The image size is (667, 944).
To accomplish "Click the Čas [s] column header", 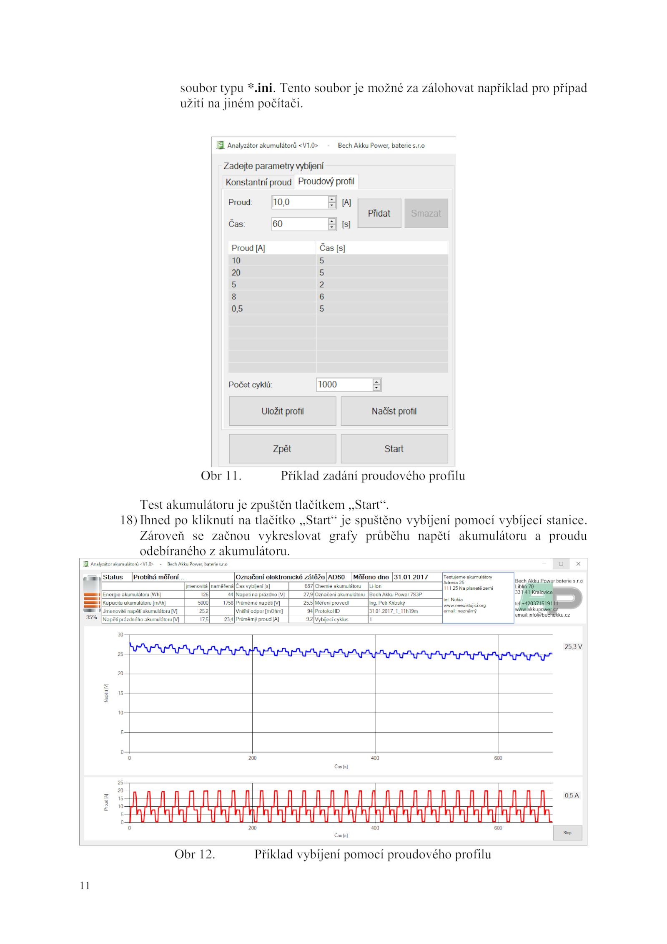I will pyautogui.click(x=382, y=248).
